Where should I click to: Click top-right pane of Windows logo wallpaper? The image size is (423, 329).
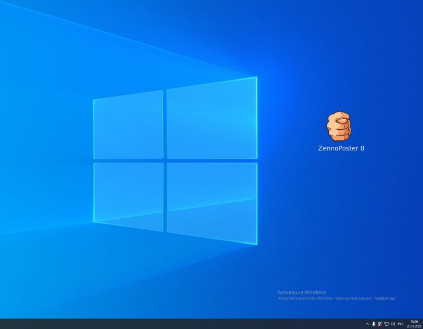click(212, 119)
